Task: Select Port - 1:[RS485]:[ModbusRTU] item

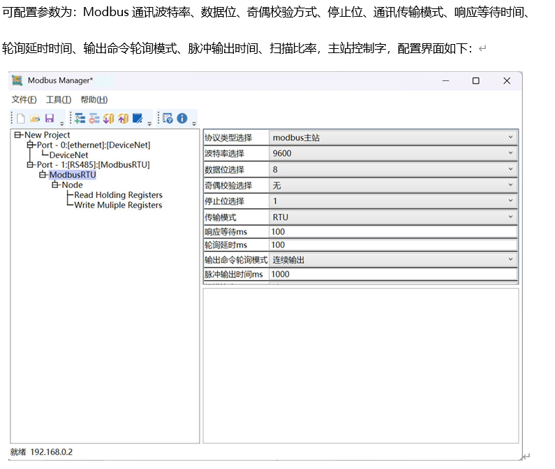Action: [x=93, y=165]
